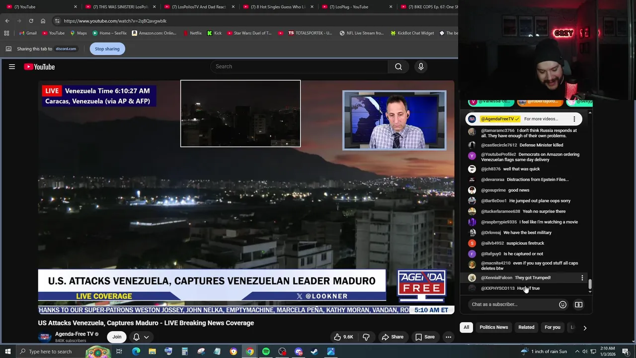The height and width of the screenshot is (358, 636).
Task: Click the YouTube logo
Action: coord(39,67)
